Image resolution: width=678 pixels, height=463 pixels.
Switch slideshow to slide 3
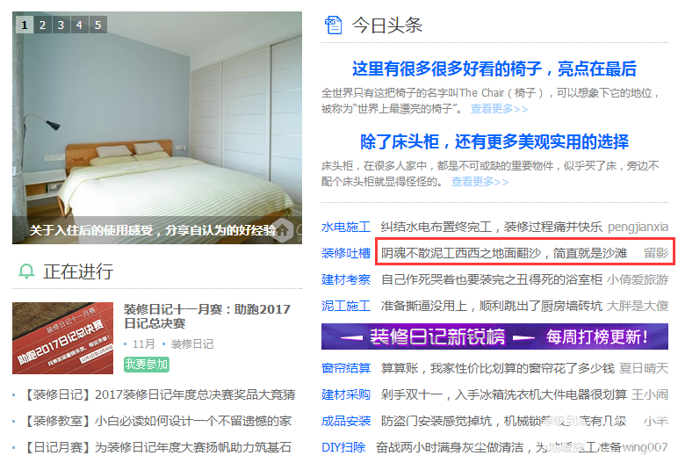(61, 25)
